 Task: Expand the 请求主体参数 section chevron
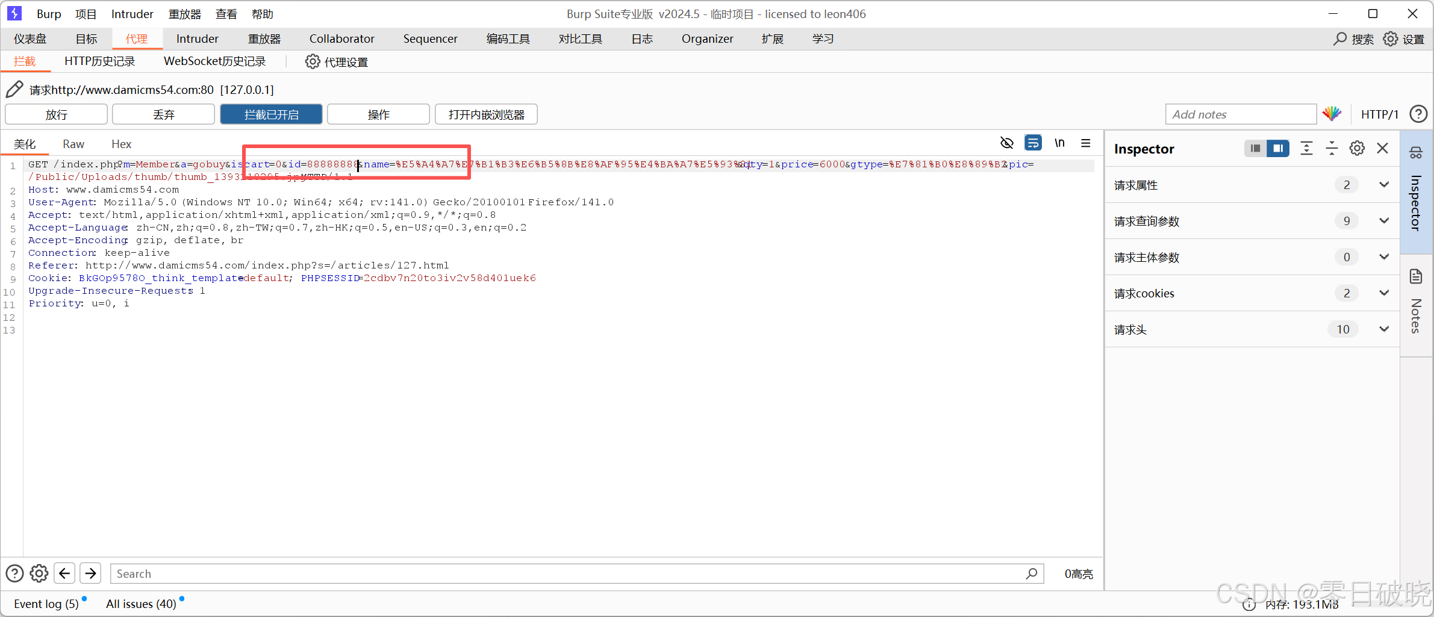tap(1384, 257)
